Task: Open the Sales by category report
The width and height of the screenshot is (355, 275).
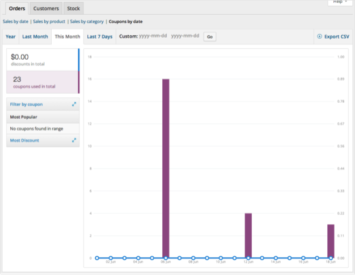Action: pos(87,22)
